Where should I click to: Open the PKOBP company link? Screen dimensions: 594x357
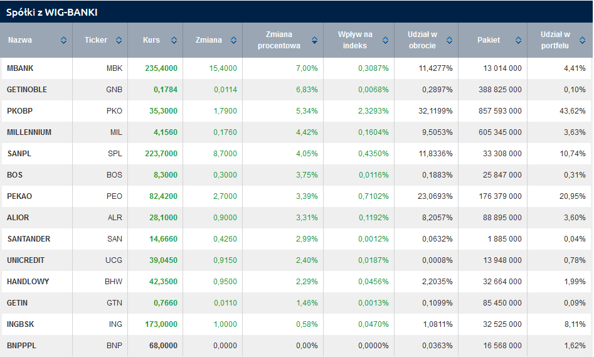[19, 111]
